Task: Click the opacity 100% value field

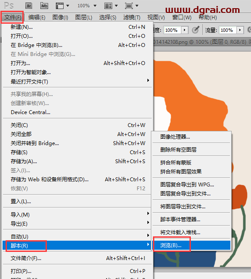Action: pos(172,30)
